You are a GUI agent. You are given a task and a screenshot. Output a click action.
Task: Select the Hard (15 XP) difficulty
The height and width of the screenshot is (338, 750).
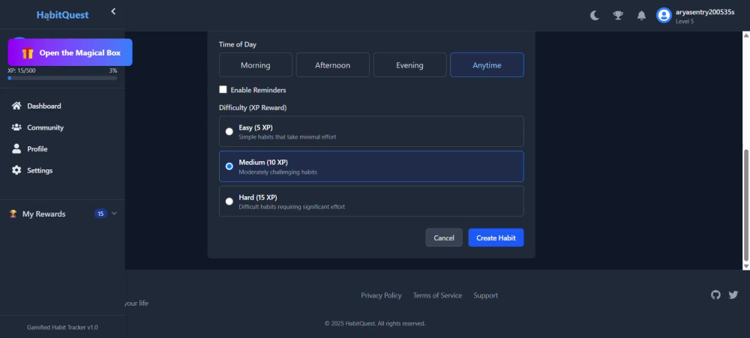(x=371, y=202)
